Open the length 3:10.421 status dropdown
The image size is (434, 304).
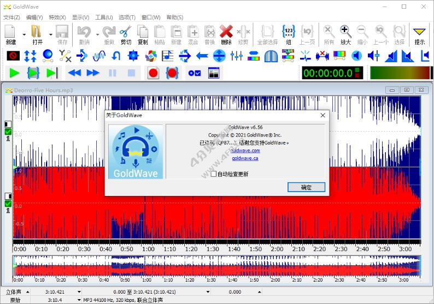click(x=79, y=292)
